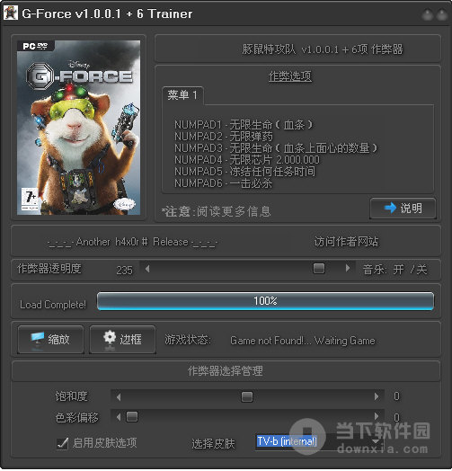
Task: Click the G-Force game cover image
Action: pos(79,128)
